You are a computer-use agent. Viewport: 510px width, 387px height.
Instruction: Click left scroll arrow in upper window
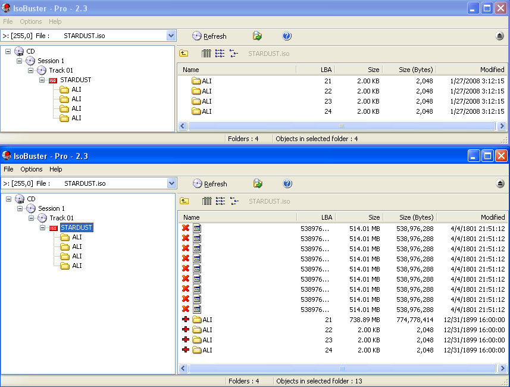pyautogui.click(x=183, y=126)
